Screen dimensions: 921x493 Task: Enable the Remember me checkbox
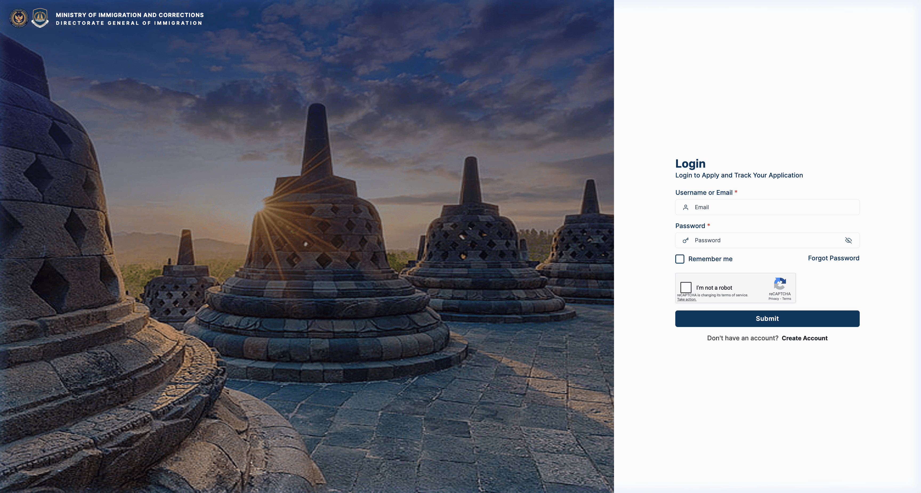point(680,259)
